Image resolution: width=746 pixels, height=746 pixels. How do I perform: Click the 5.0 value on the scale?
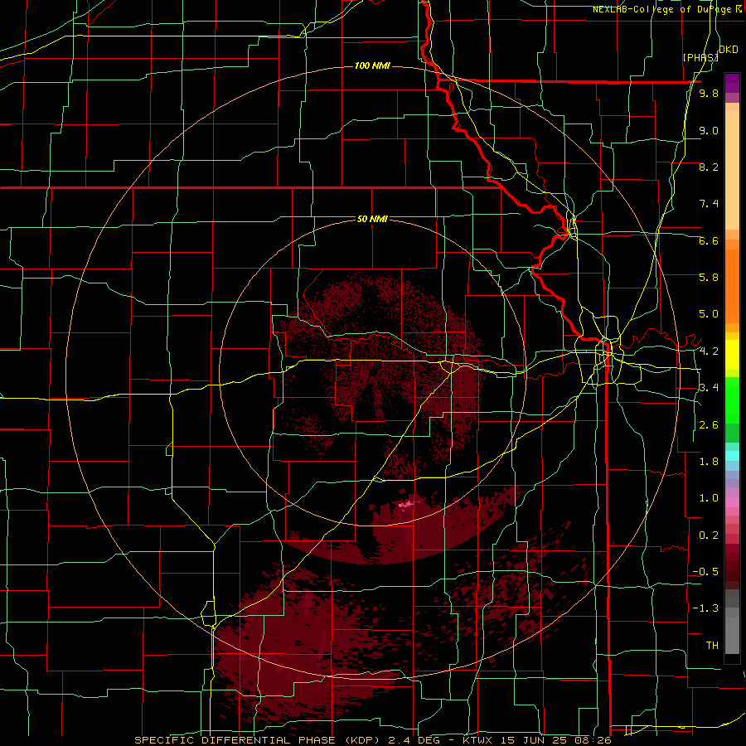click(x=709, y=314)
